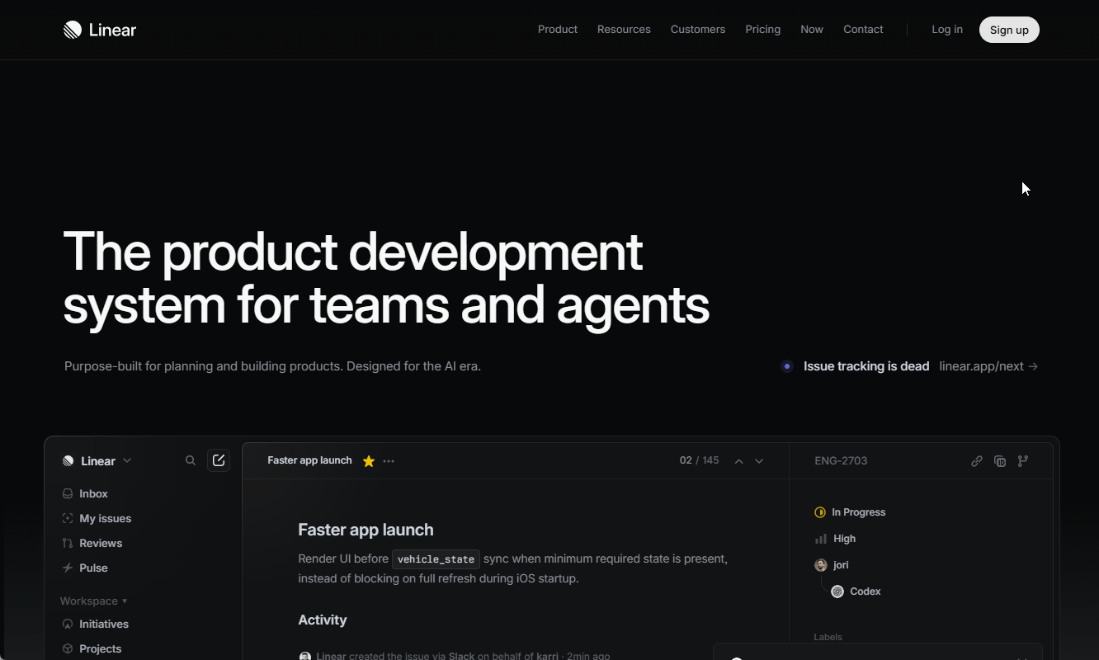Change the High priority setting
This screenshot has width=1099, height=660.
click(x=835, y=539)
